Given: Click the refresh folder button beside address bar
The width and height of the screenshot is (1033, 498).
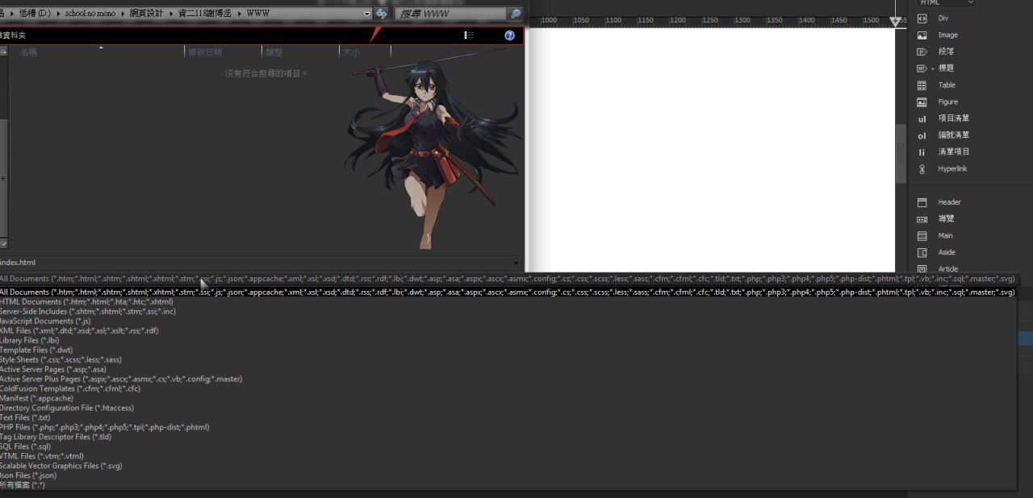Looking at the screenshot, I should click(382, 14).
